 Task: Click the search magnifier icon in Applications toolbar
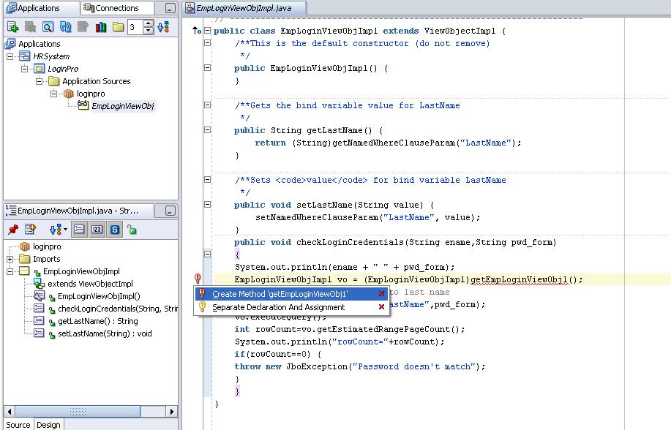coord(47,27)
